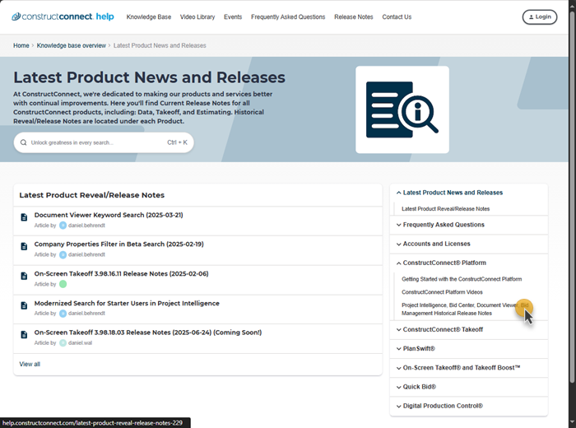Click document icon beside Company Properties Filter article
This screenshot has height=428, width=576.
click(24, 246)
